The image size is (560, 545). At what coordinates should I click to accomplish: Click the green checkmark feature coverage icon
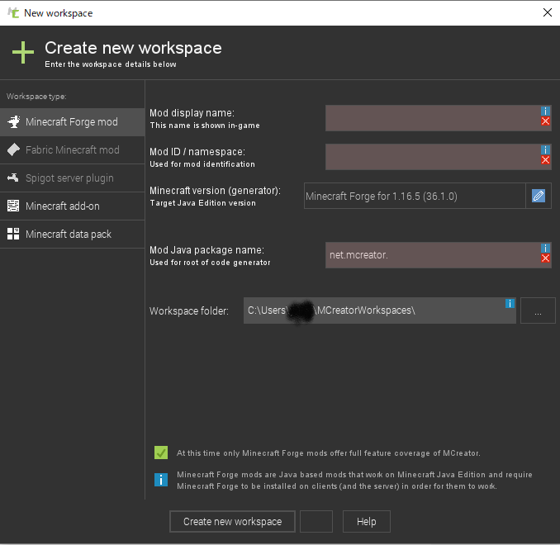point(161,453)
